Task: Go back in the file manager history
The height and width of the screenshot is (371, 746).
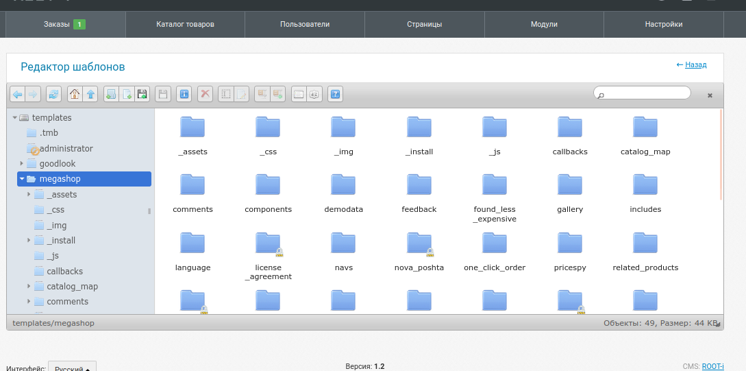Action: [x=18, y=94]
